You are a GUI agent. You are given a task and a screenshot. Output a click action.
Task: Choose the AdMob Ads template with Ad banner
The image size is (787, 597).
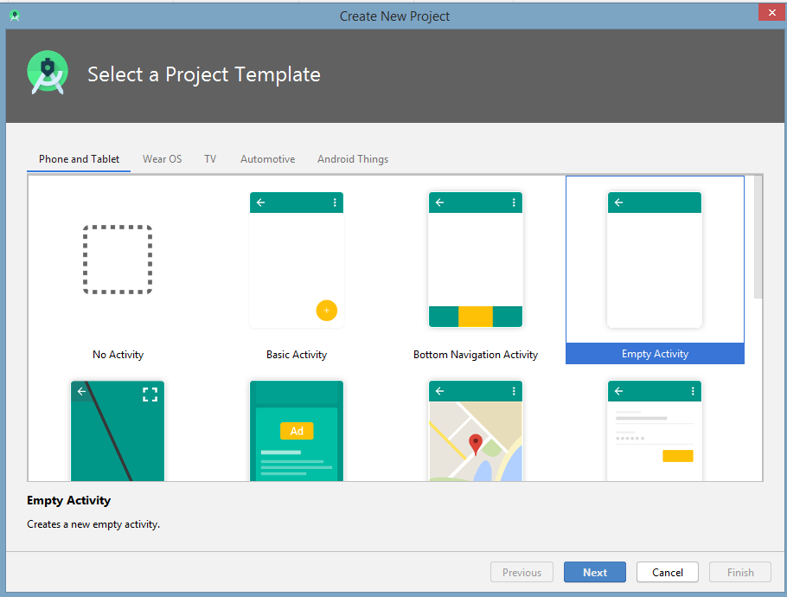[x=297, y=431]
